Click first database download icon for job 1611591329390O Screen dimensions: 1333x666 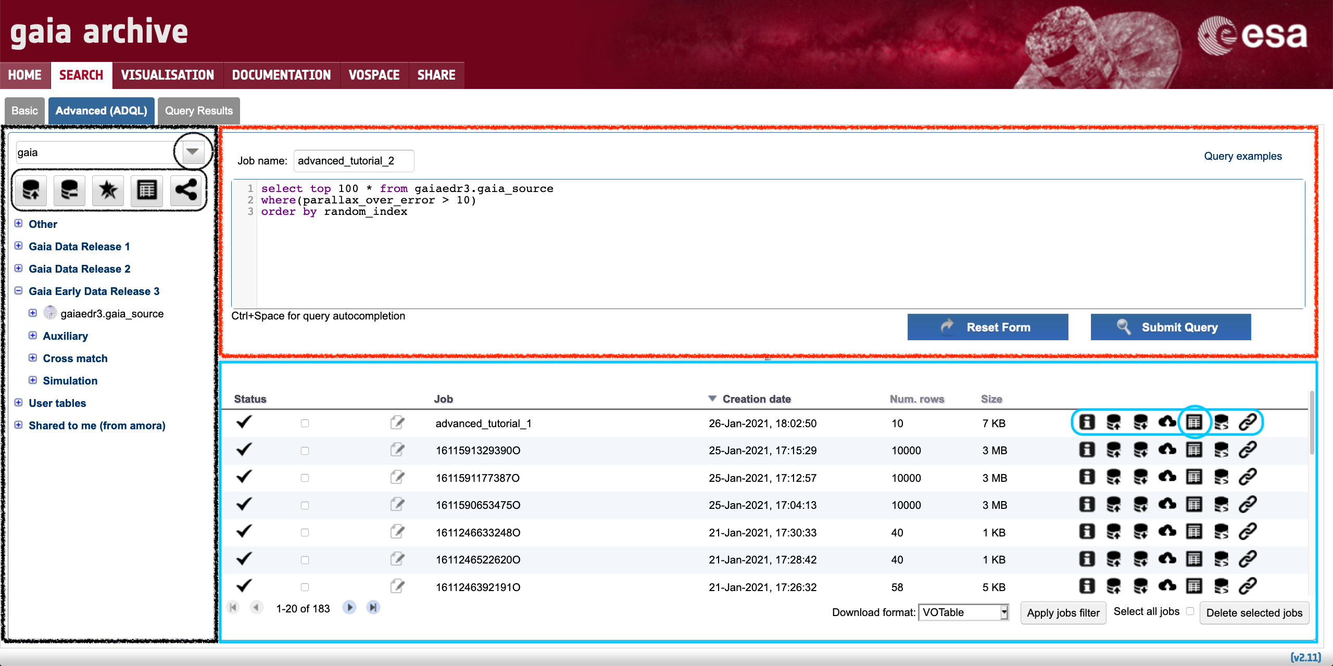[1113, 450]
